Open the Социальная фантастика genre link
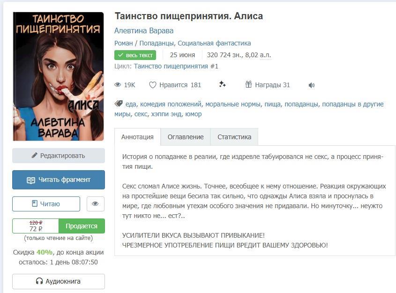Screen dimensions: 396x293 (x=214, y=43)
